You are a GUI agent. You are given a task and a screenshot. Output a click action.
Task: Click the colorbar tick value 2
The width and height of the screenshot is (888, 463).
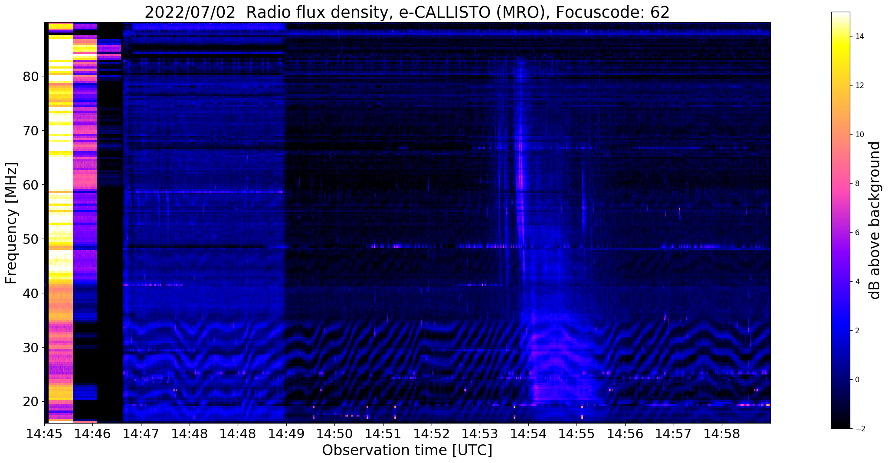[857, 331]
